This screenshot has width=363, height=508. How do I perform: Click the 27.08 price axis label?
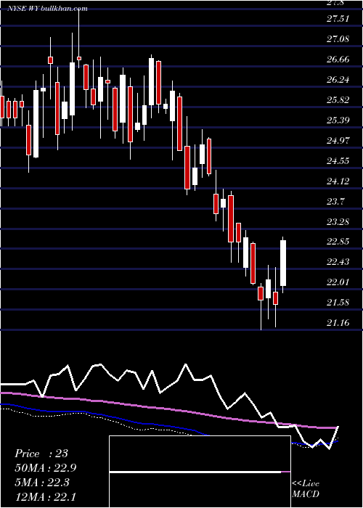pos(338,39)
